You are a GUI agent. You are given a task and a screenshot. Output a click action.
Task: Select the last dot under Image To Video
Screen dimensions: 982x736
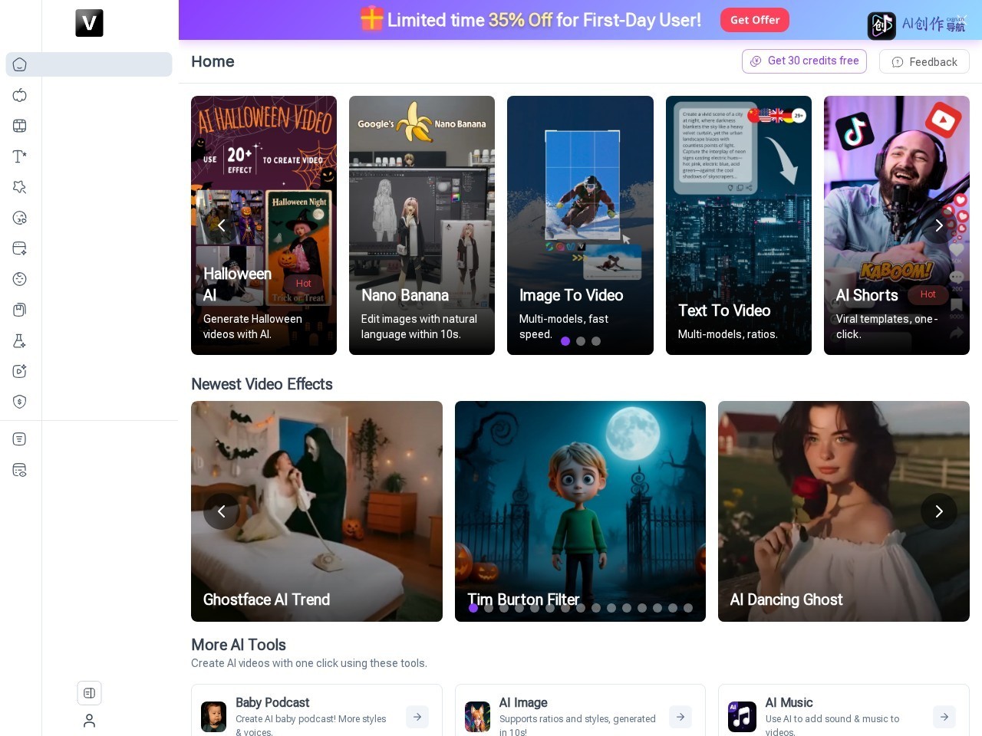(596, 341)
